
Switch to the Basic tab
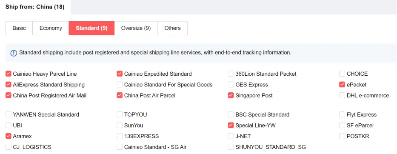(19, 28)
